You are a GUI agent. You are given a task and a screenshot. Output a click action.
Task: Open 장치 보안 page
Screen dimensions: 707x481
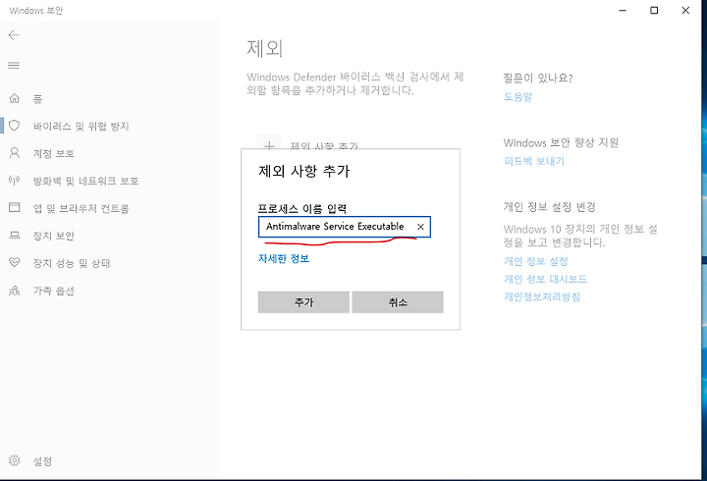53,236
